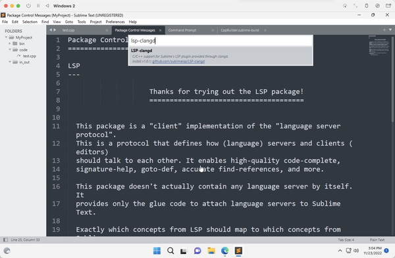This screenshot has height=258, width=395.
Task: Toggle the side bar icon in status bar
Action: pos(5,240)
